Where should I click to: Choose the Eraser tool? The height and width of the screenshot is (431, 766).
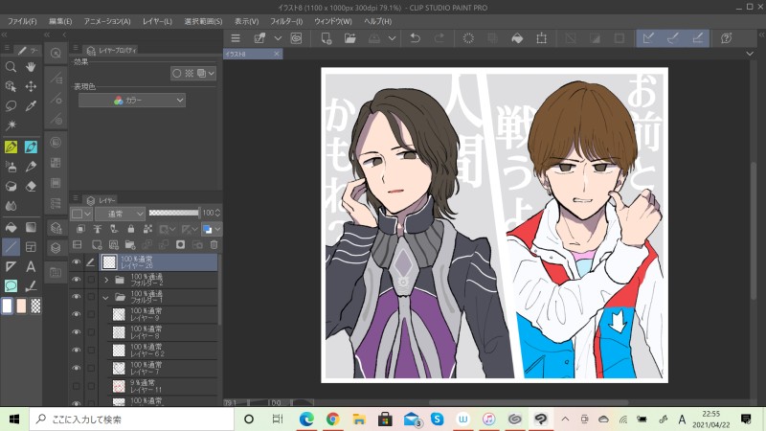pyautogui.click(x=31, y=186)
